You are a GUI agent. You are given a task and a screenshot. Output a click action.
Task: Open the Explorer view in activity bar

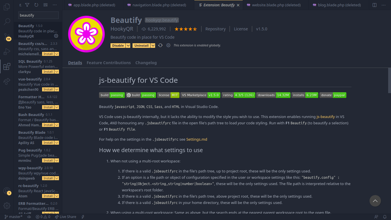pos(7,7)
